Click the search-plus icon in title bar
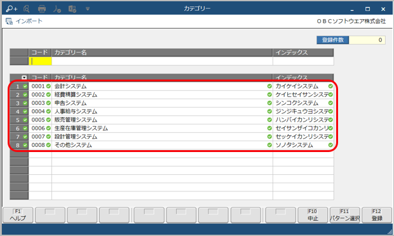The width and height of the screenshot is (394, 236). 11,9
